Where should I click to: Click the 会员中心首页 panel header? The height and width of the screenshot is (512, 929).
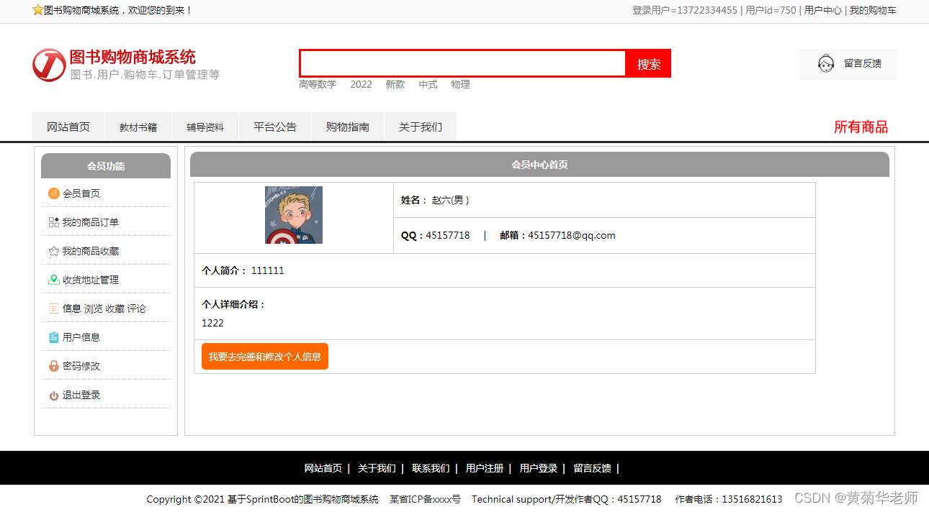tap(539, 165)
